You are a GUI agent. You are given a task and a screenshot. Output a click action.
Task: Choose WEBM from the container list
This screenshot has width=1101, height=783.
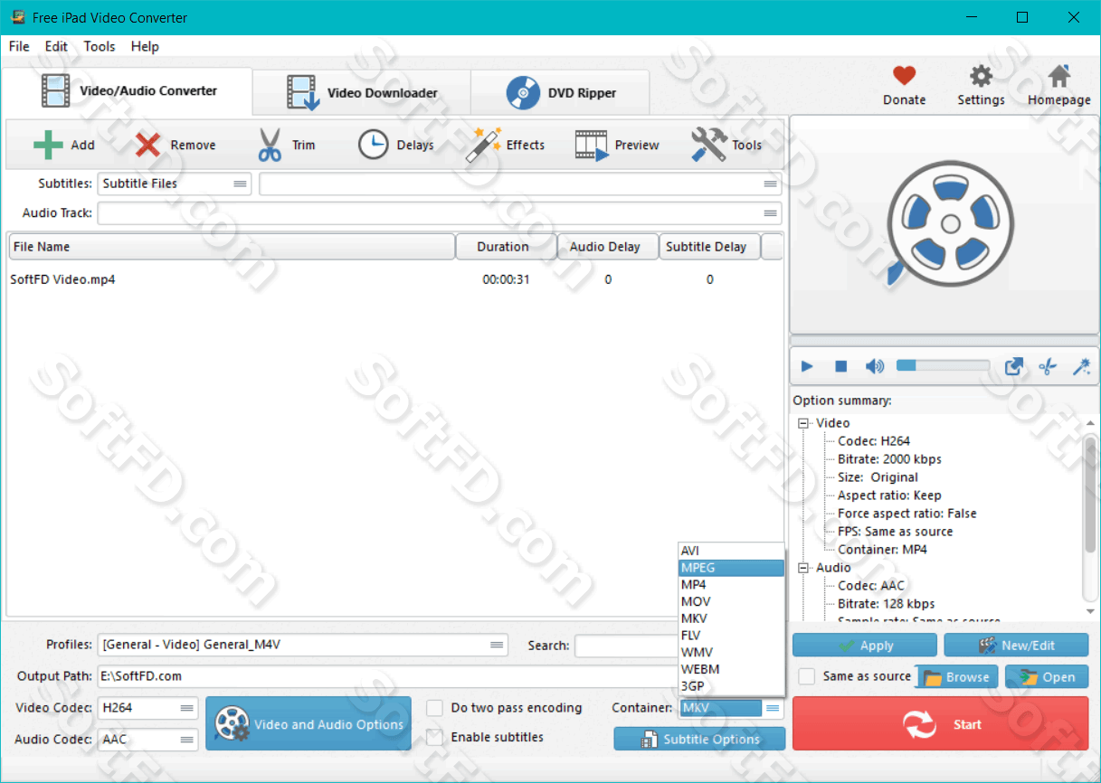coord(731,669)
